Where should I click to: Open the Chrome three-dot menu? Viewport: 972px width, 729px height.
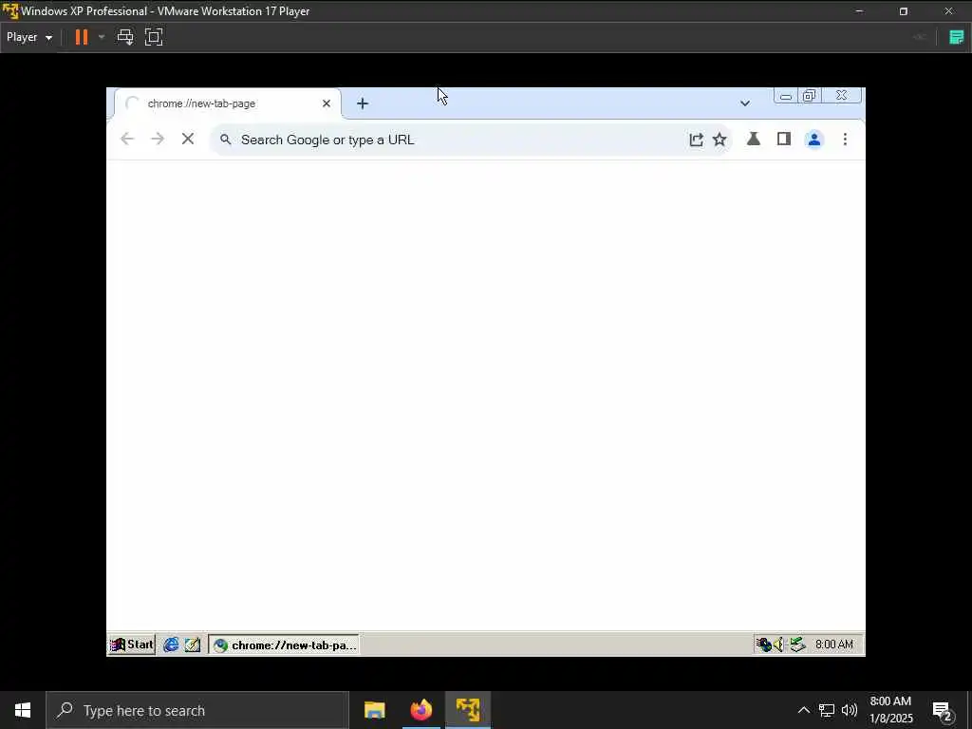tap(845, 140)
